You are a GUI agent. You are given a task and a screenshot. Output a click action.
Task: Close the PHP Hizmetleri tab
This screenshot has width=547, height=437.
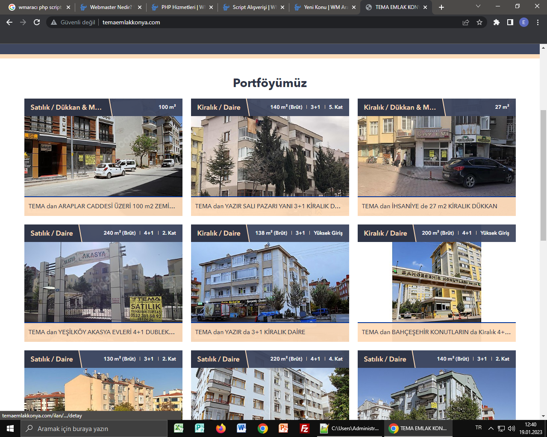tap(211, 7)
